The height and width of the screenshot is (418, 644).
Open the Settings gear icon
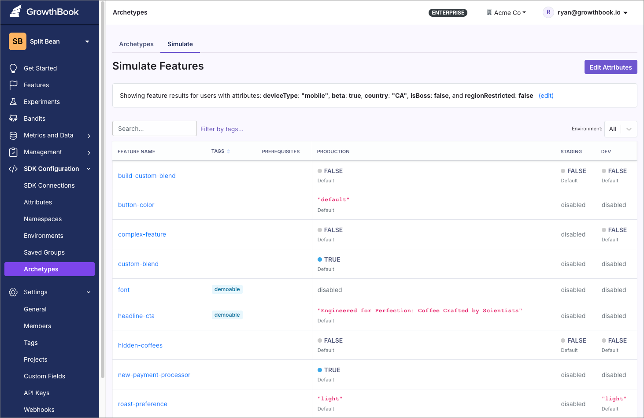[x=13, y=292]
